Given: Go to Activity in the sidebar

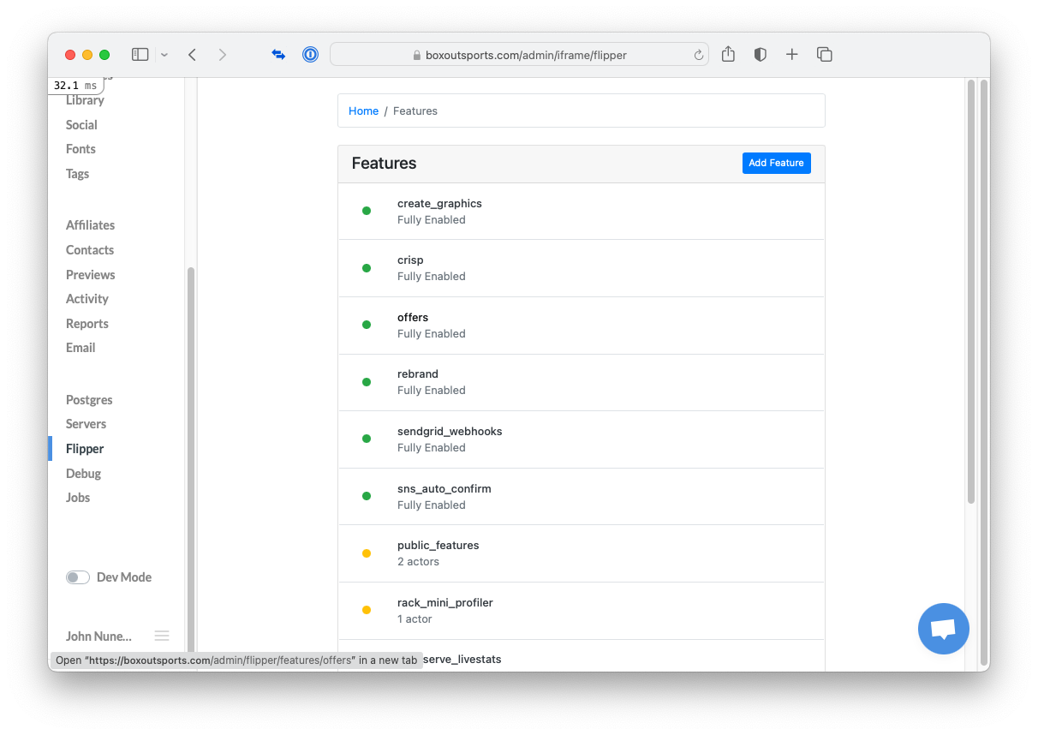Looking at the screenshot, I should click(x=86, y=299).
